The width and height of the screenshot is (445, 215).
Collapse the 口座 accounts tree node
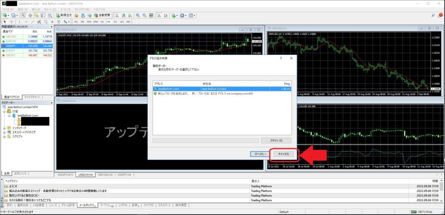[x=4, y=112]
